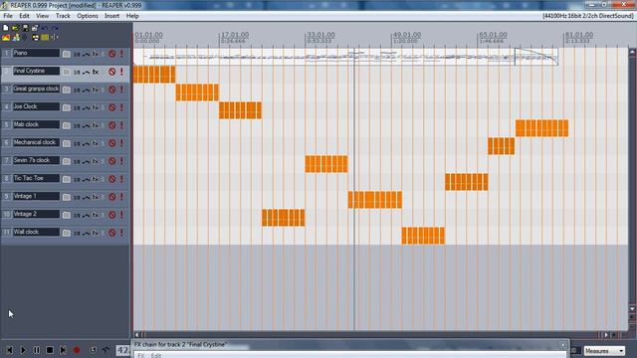Go to project start with the rewind button
Screen dimensions: 637x358
pos(9,350)
